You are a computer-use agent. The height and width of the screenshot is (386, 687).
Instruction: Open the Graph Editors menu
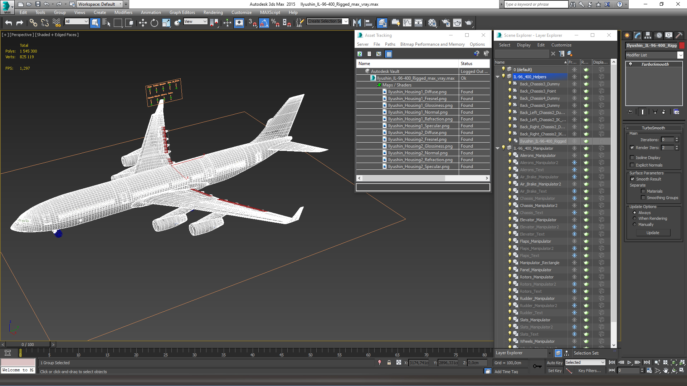click(182, 13)
